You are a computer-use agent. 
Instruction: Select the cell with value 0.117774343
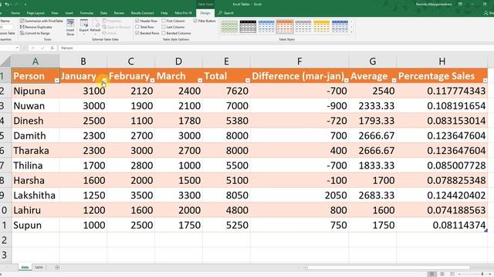pos(442,91)
